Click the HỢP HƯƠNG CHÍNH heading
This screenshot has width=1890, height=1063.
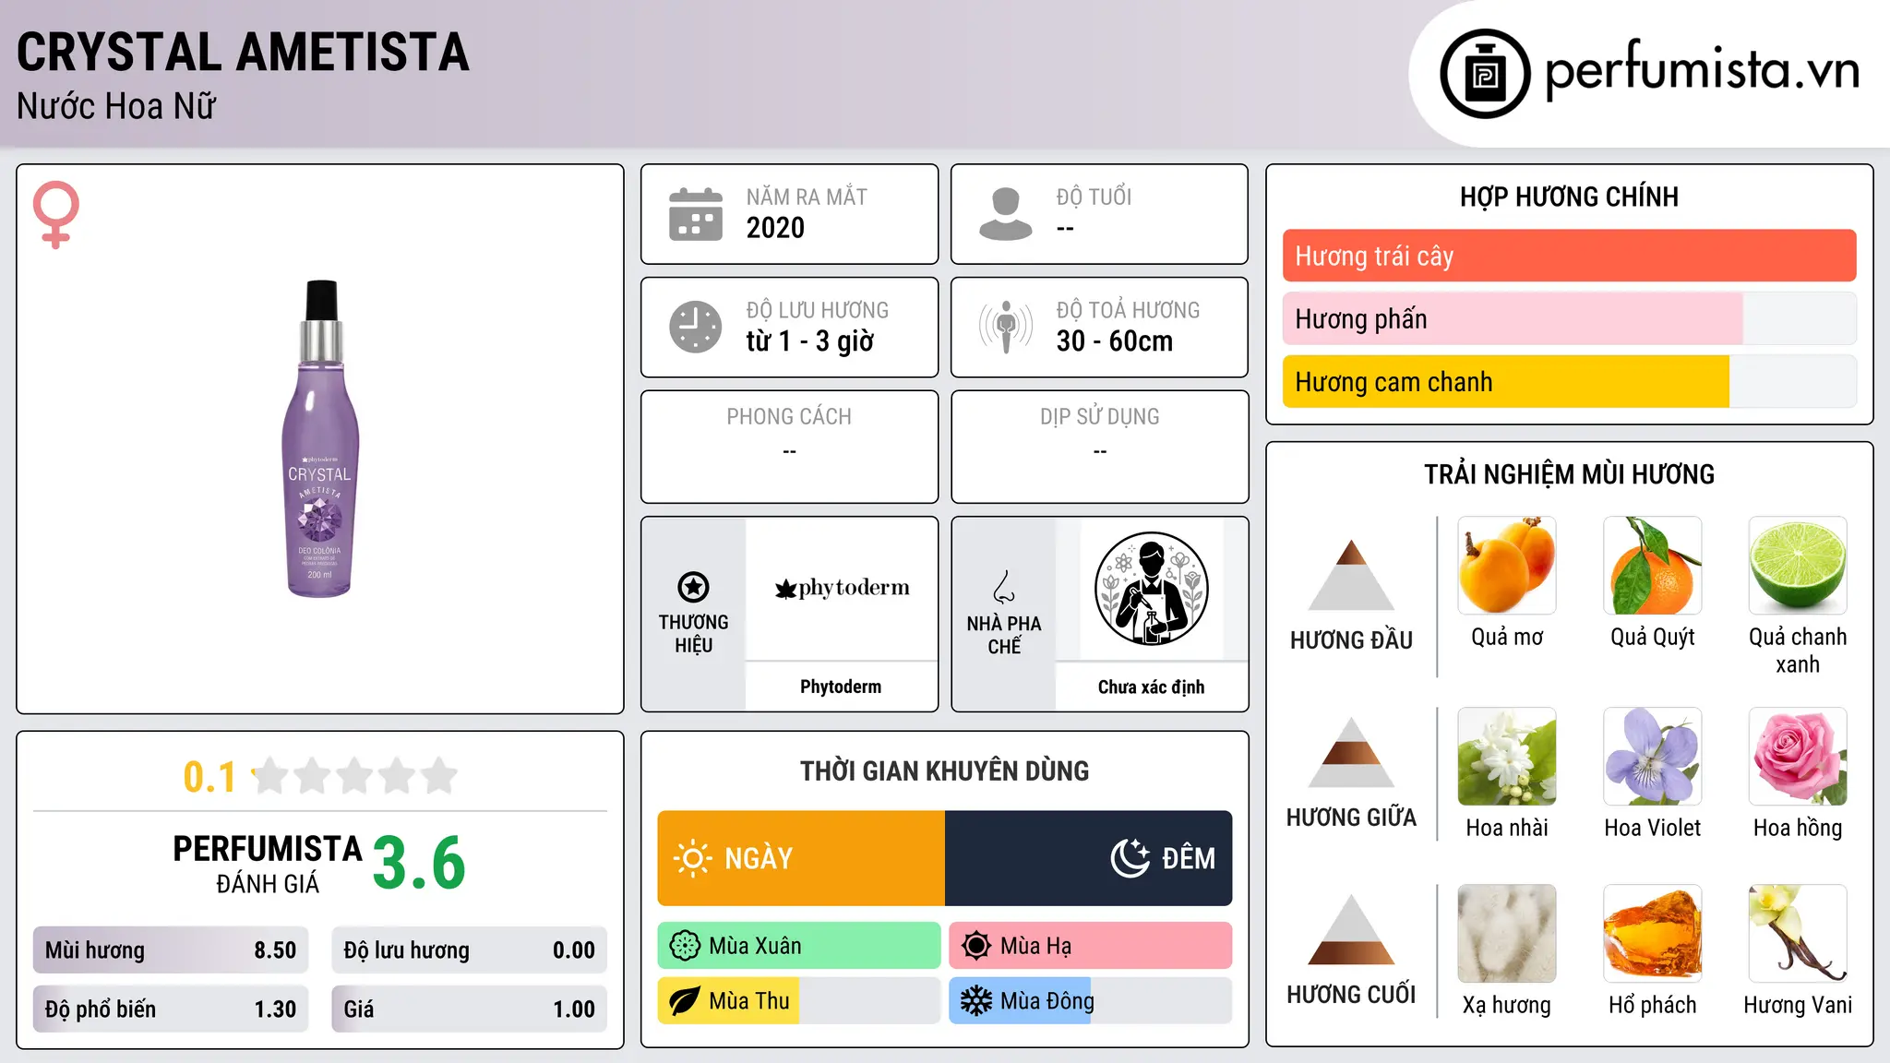pyautogui.click(x=1569, y=197)
